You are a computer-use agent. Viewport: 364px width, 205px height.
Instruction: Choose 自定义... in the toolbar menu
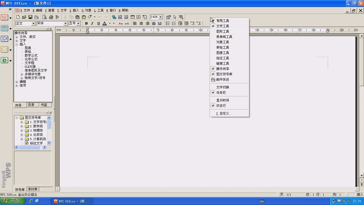pyautogui.click(x=230, y=113)
